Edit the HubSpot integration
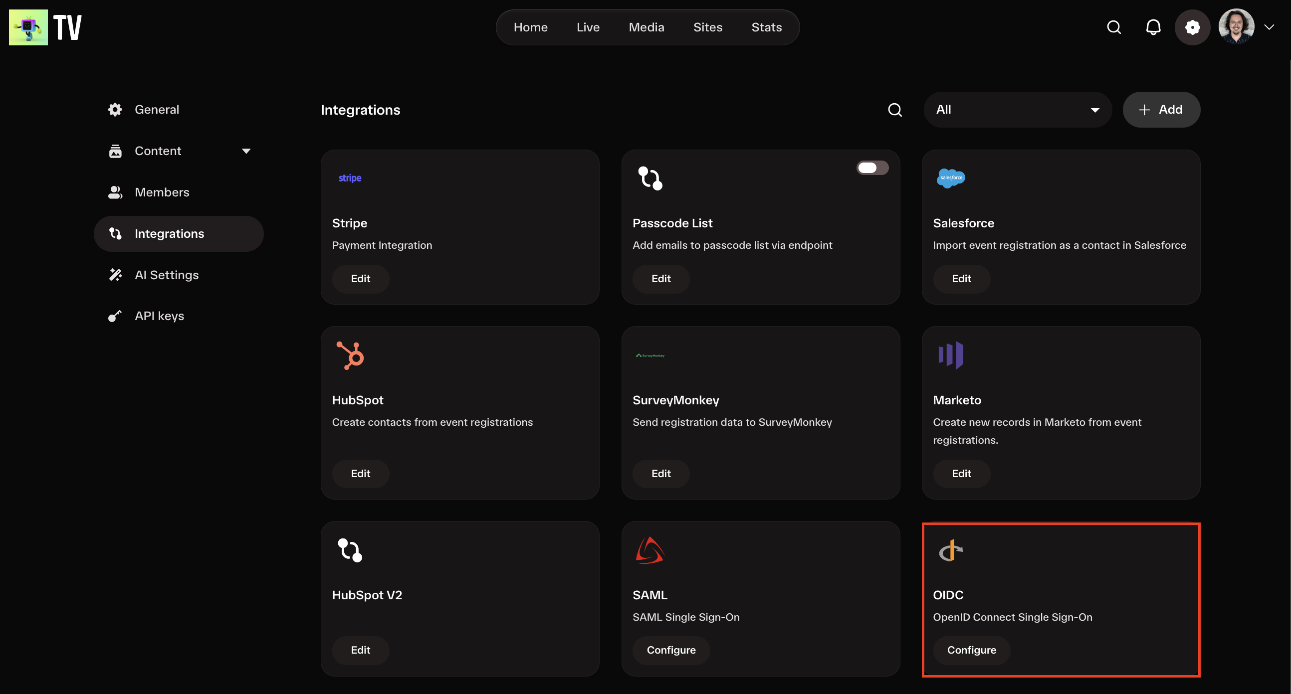 (360, 474)
